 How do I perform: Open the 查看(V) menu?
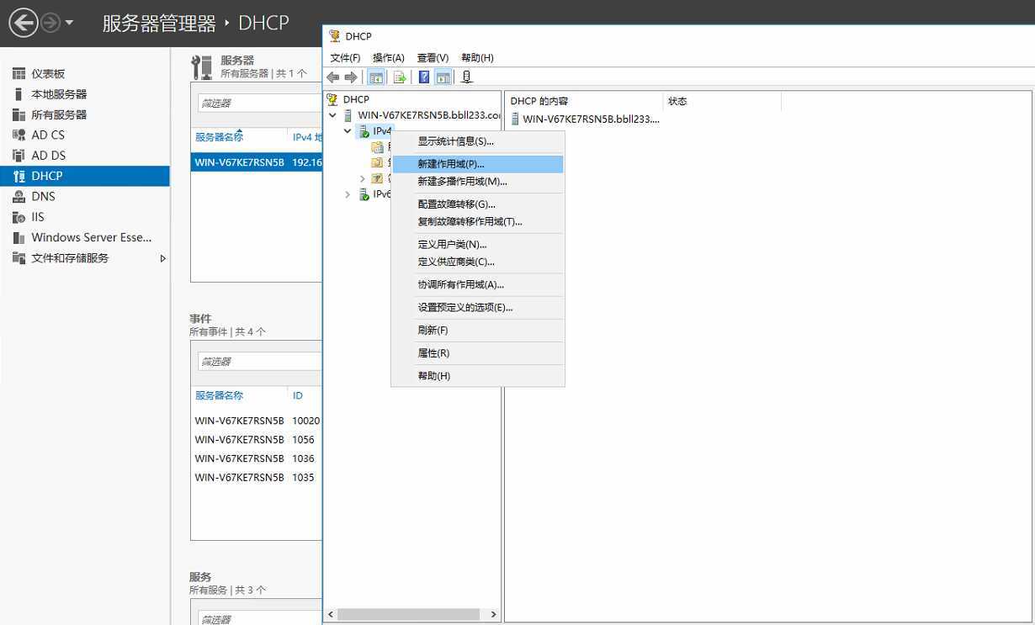[433, 58]
